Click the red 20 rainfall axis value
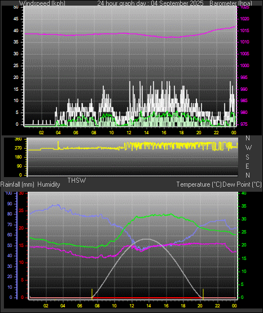 tap(21, 228)
